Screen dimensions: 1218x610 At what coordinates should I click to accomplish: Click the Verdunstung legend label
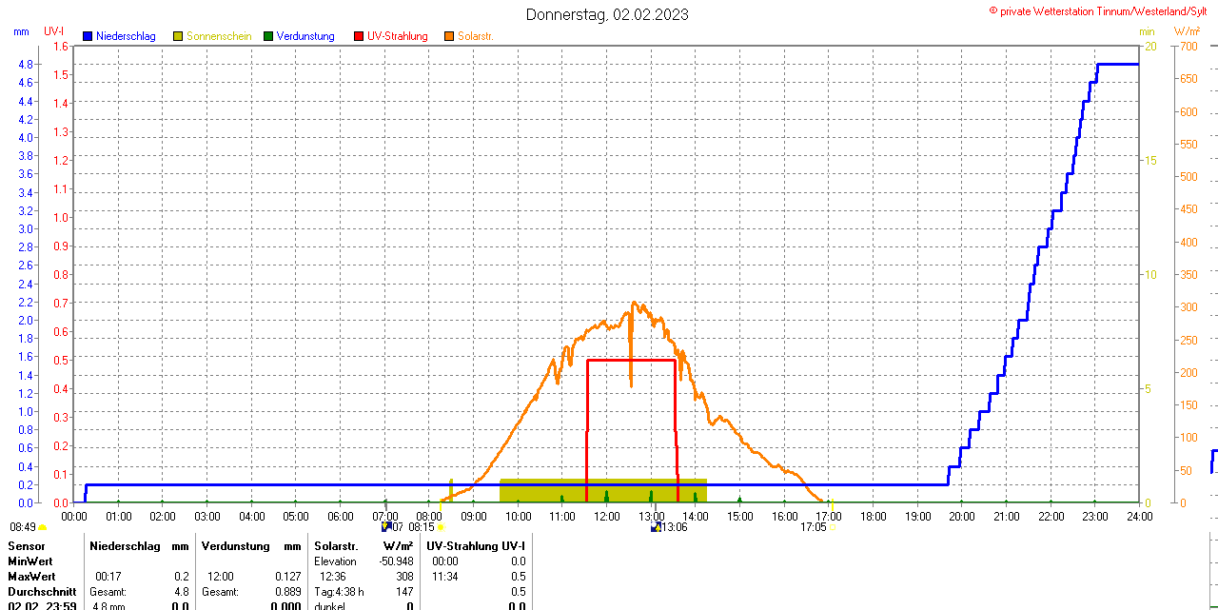[305, 36]
